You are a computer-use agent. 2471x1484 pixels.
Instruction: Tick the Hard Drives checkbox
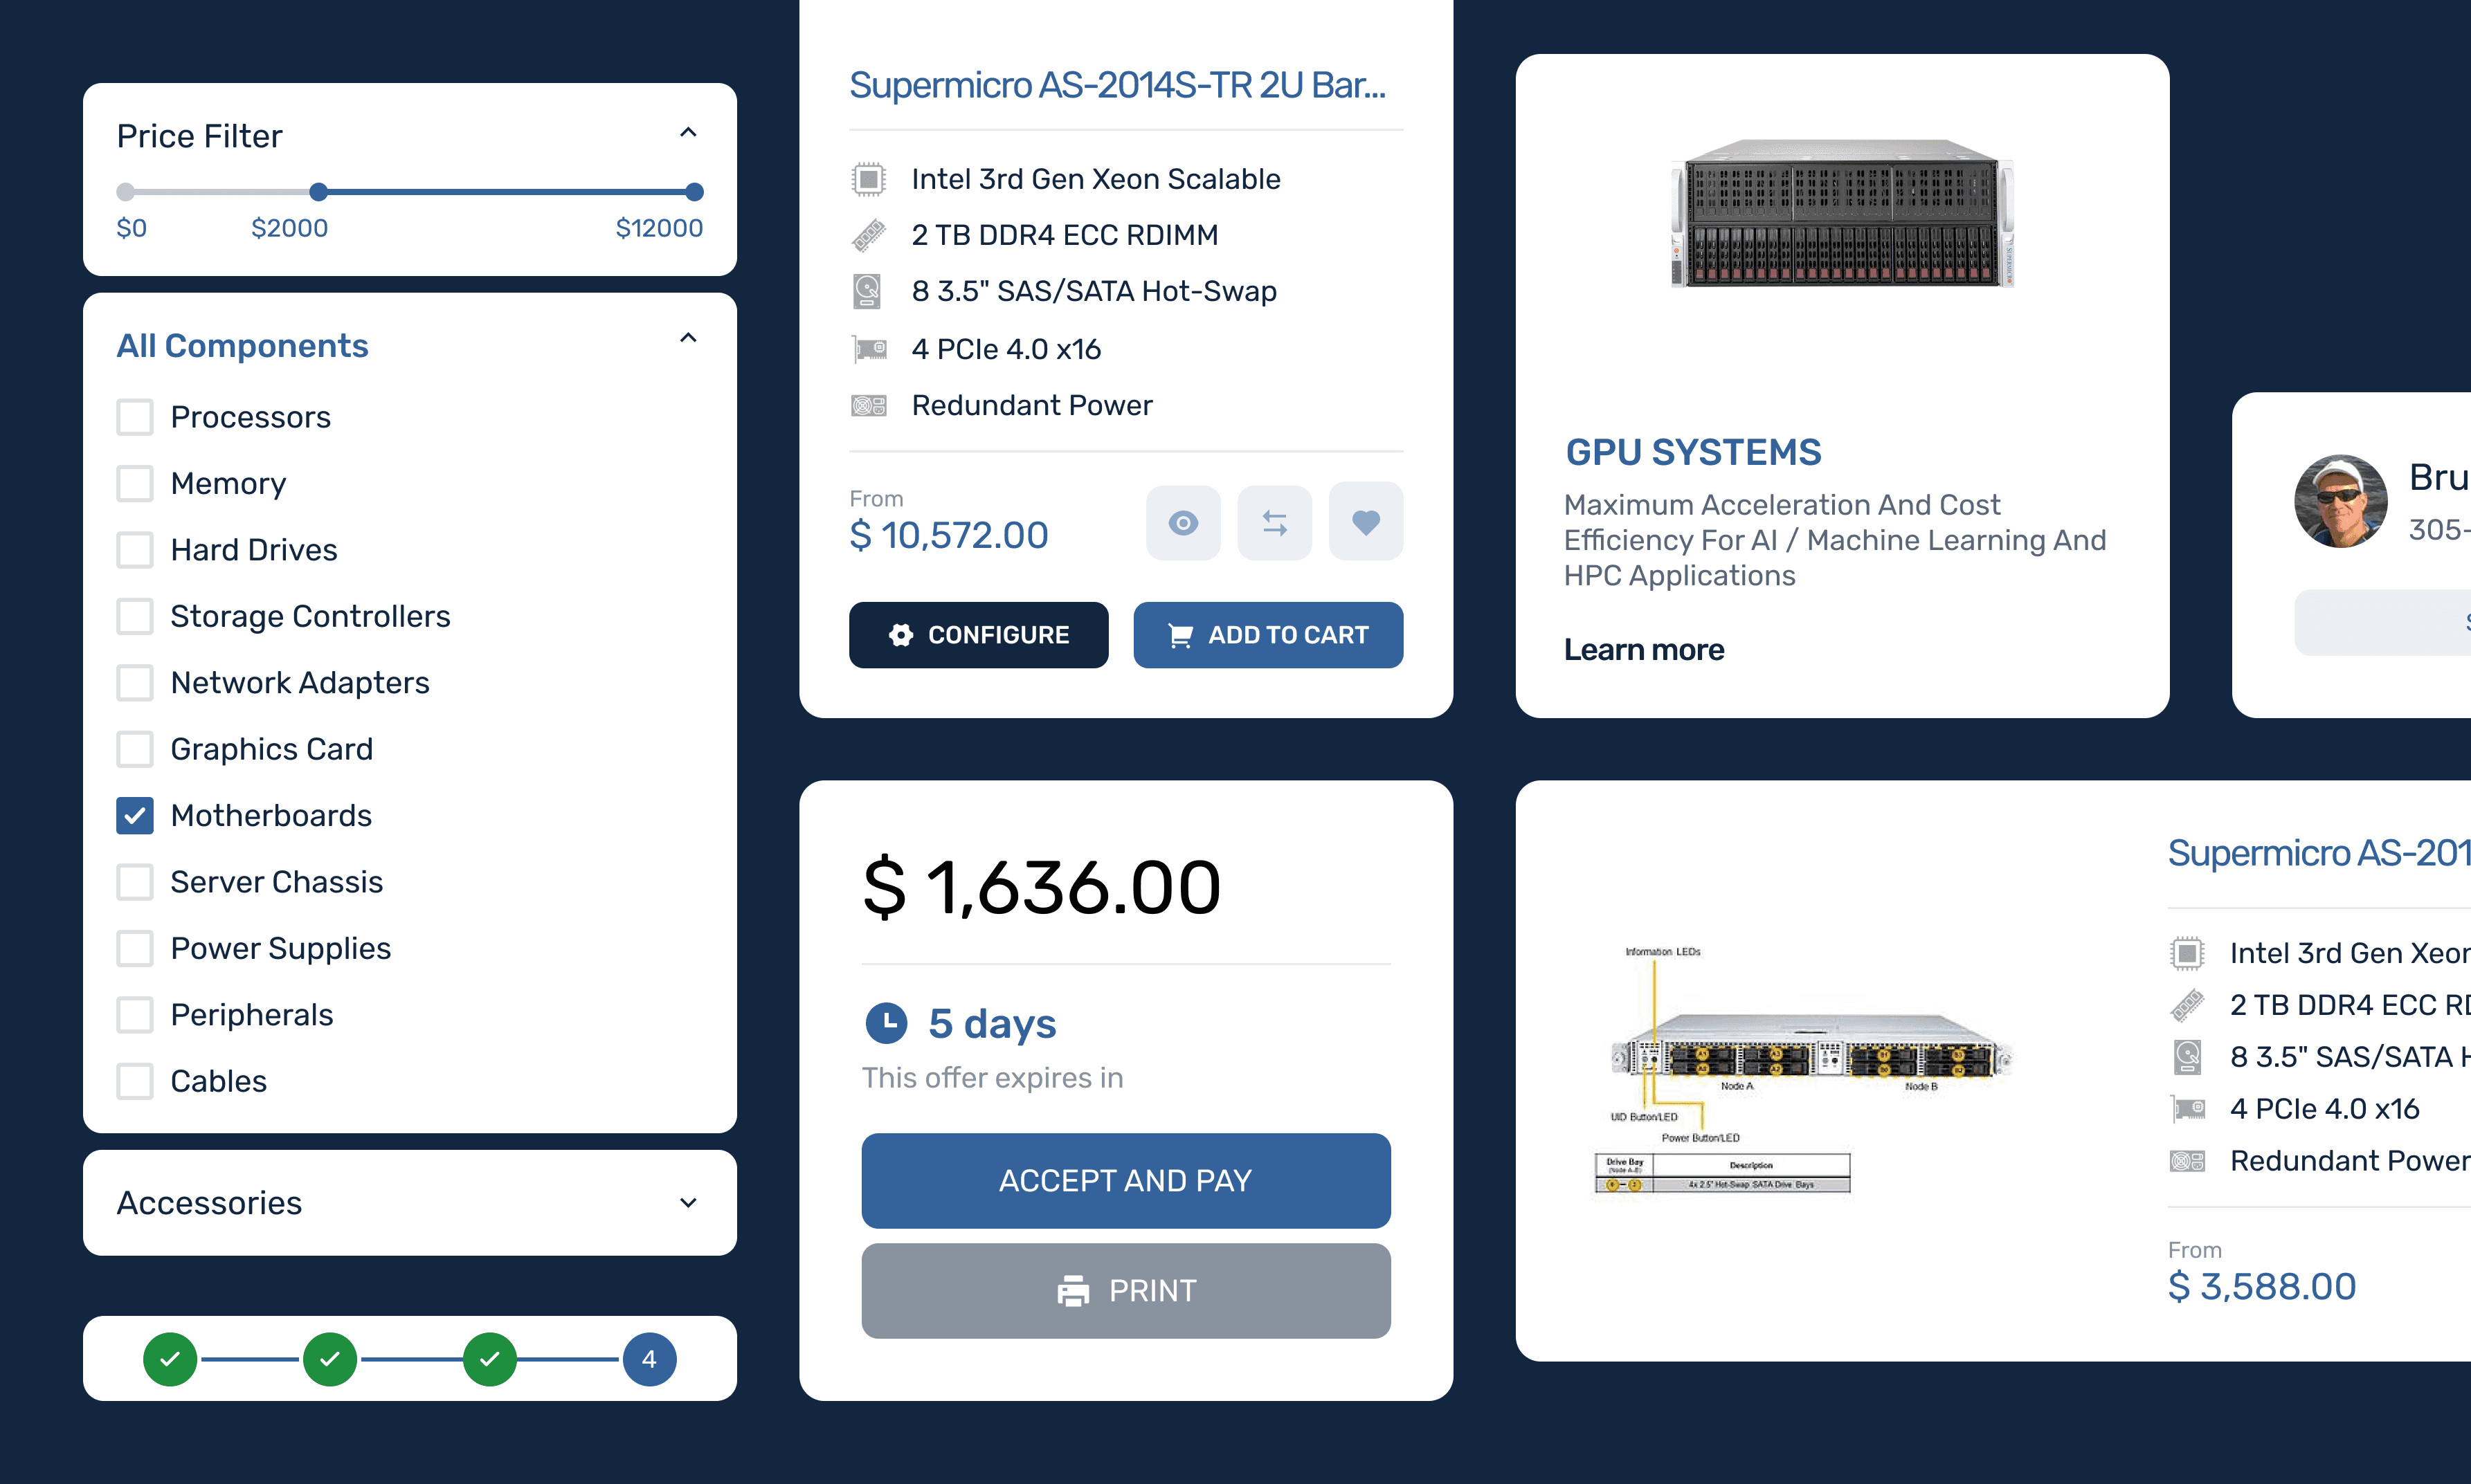(135, 550)
